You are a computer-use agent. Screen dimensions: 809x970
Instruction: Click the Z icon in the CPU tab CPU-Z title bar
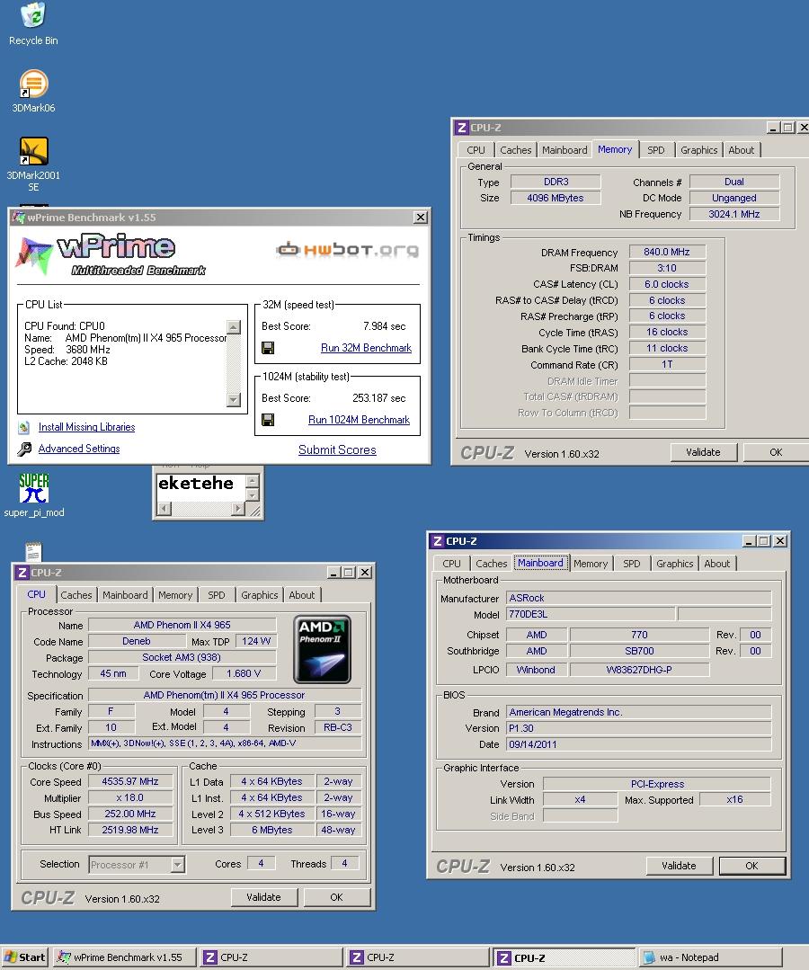[22, 573]
